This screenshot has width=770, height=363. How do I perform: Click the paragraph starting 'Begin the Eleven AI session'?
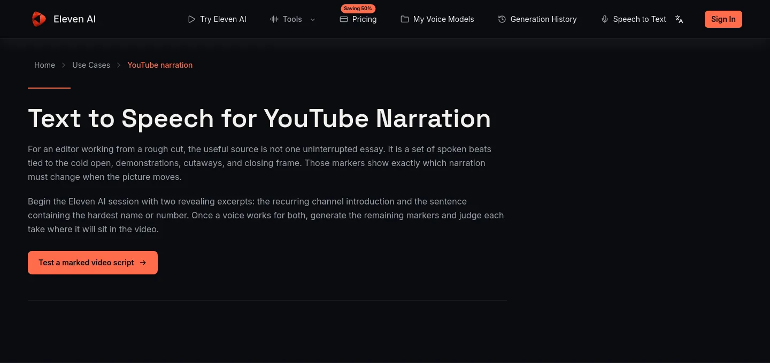[267, 215]
